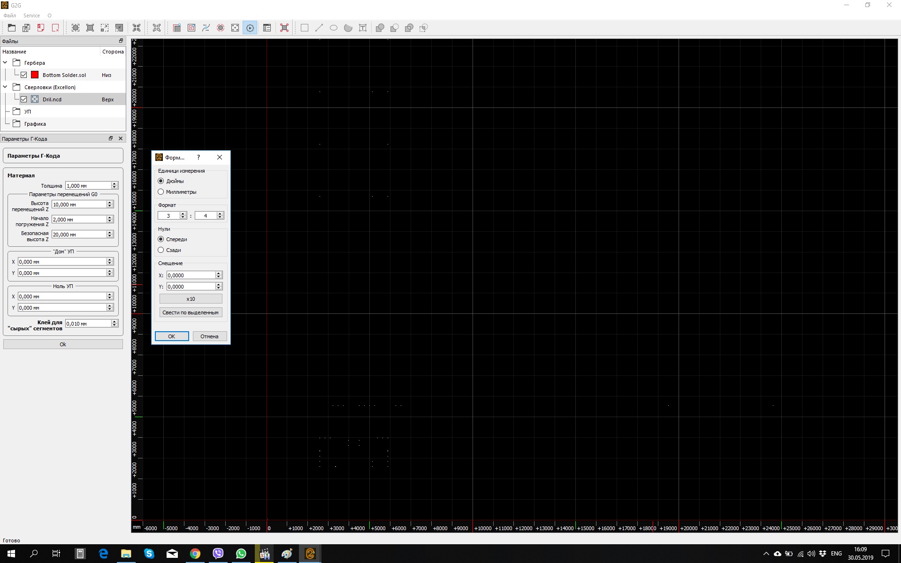Select the ellipse drawing tool
Viewport: 901px width, 563px height.
click(334, 28)
